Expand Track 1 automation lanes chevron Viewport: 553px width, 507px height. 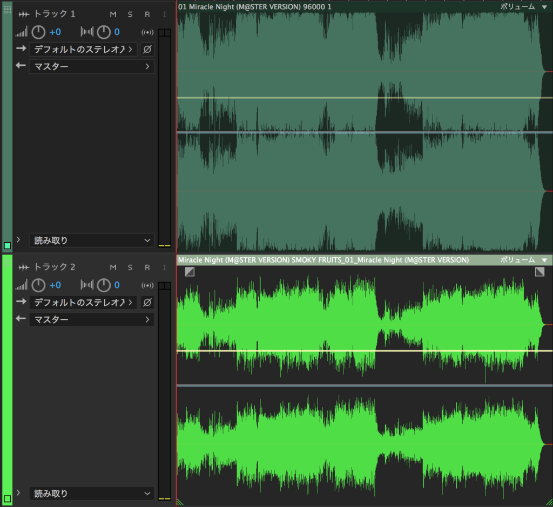tap(18, 239)
